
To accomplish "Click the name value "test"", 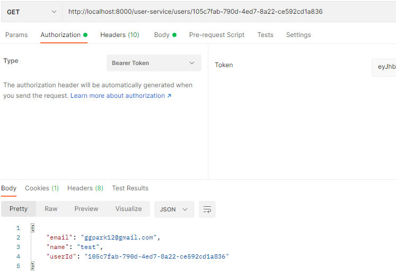I will 88,247.
